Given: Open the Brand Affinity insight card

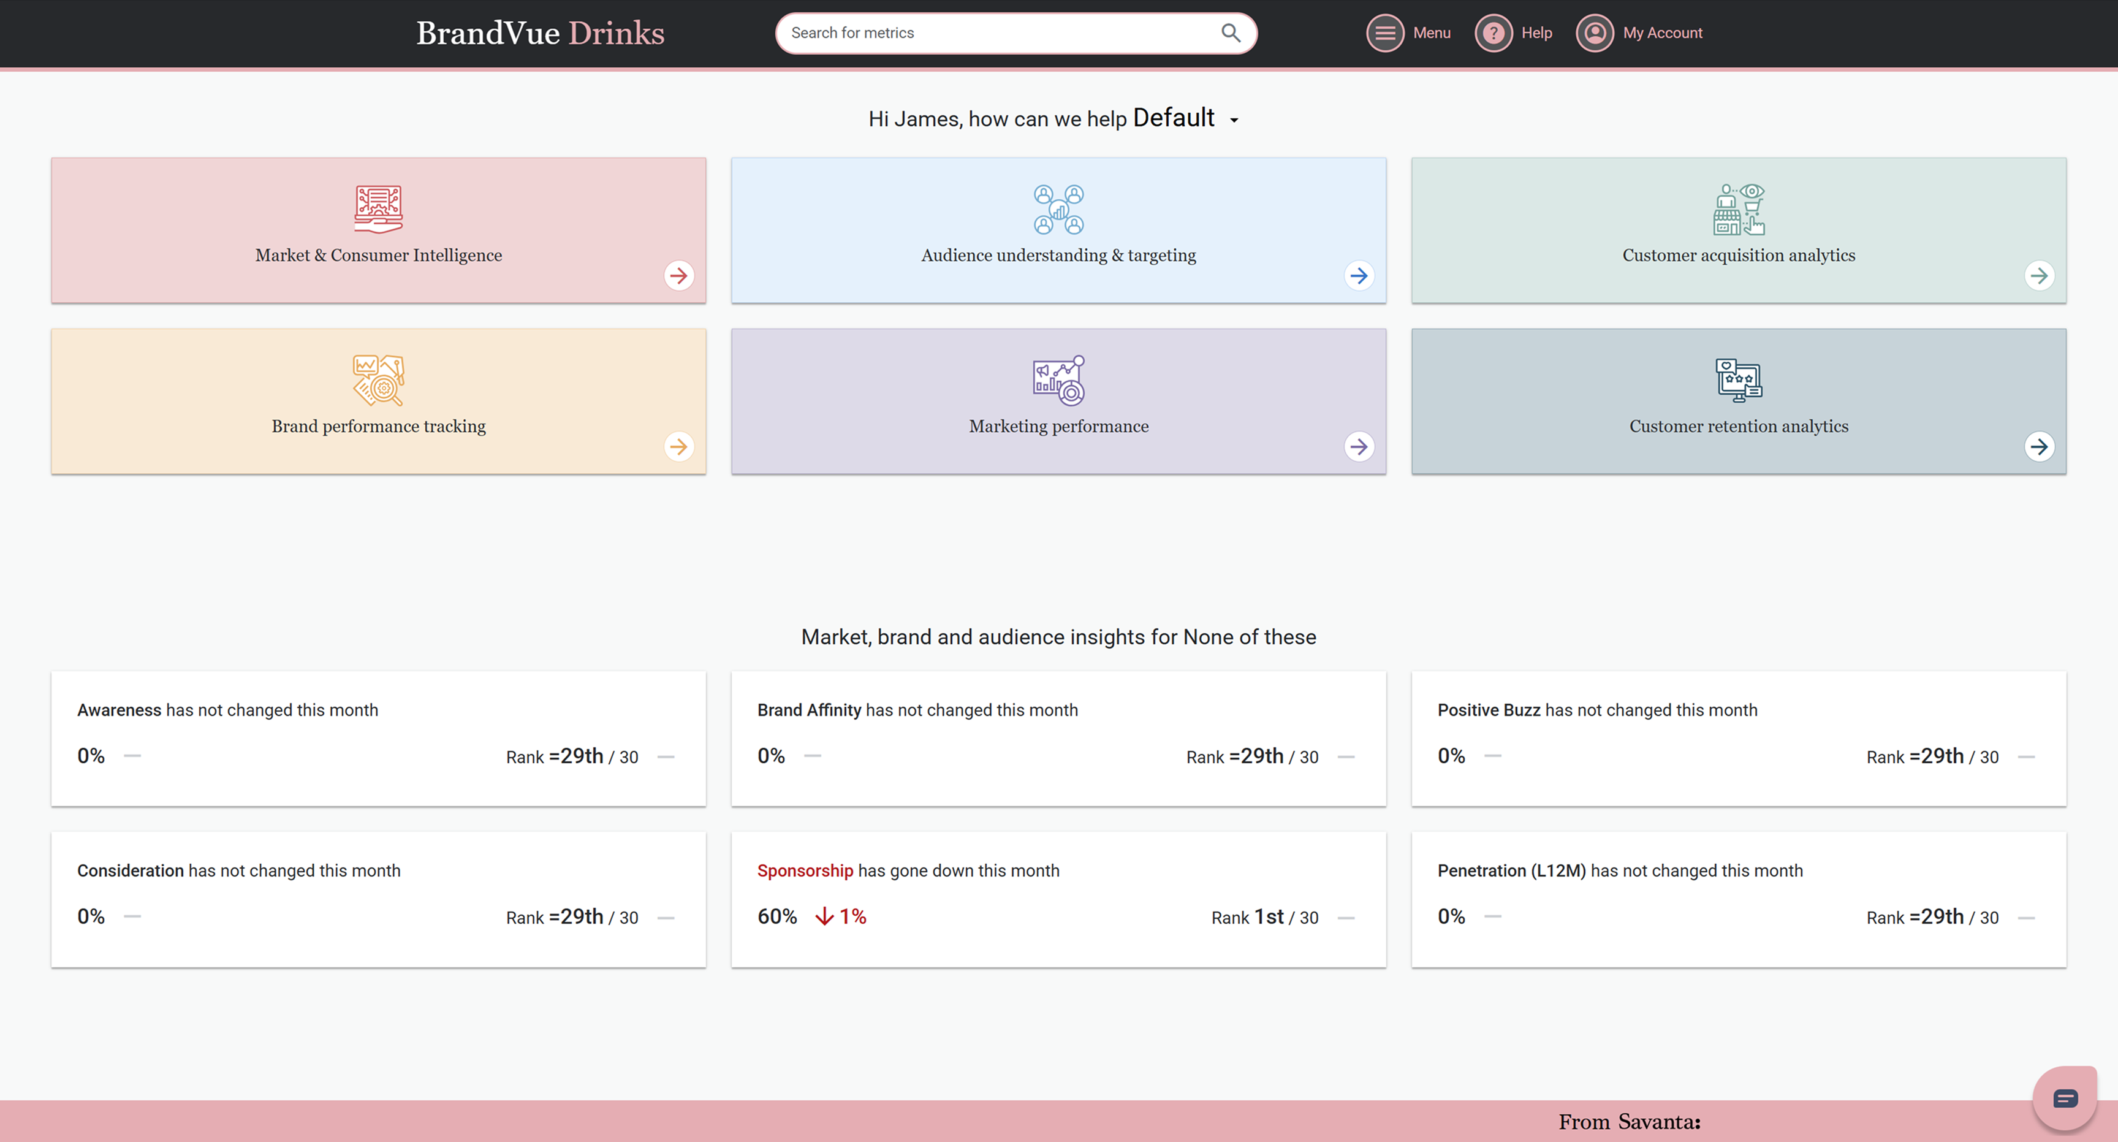Looking at the screenshot, I should point(1059,738).
